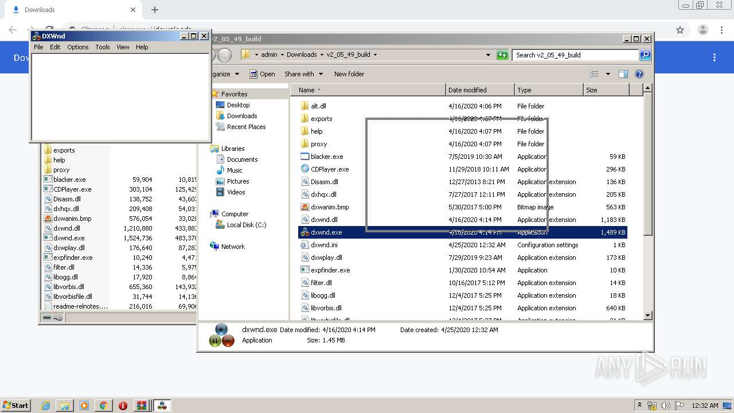Select the dxwanim.bmp file in Explorer
The height and width of the screenshot is (413, 734).
[x=330, y=207]
